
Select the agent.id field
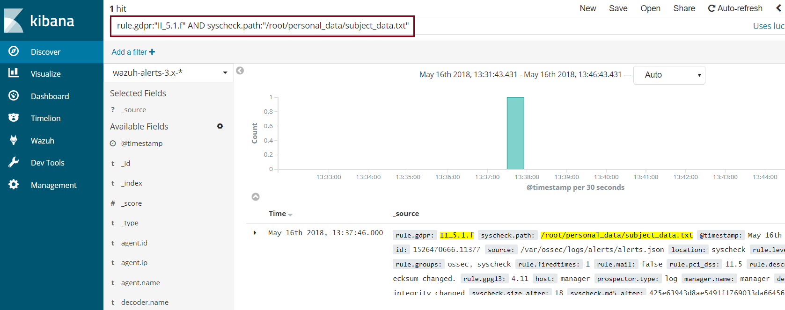click(134, 243)
